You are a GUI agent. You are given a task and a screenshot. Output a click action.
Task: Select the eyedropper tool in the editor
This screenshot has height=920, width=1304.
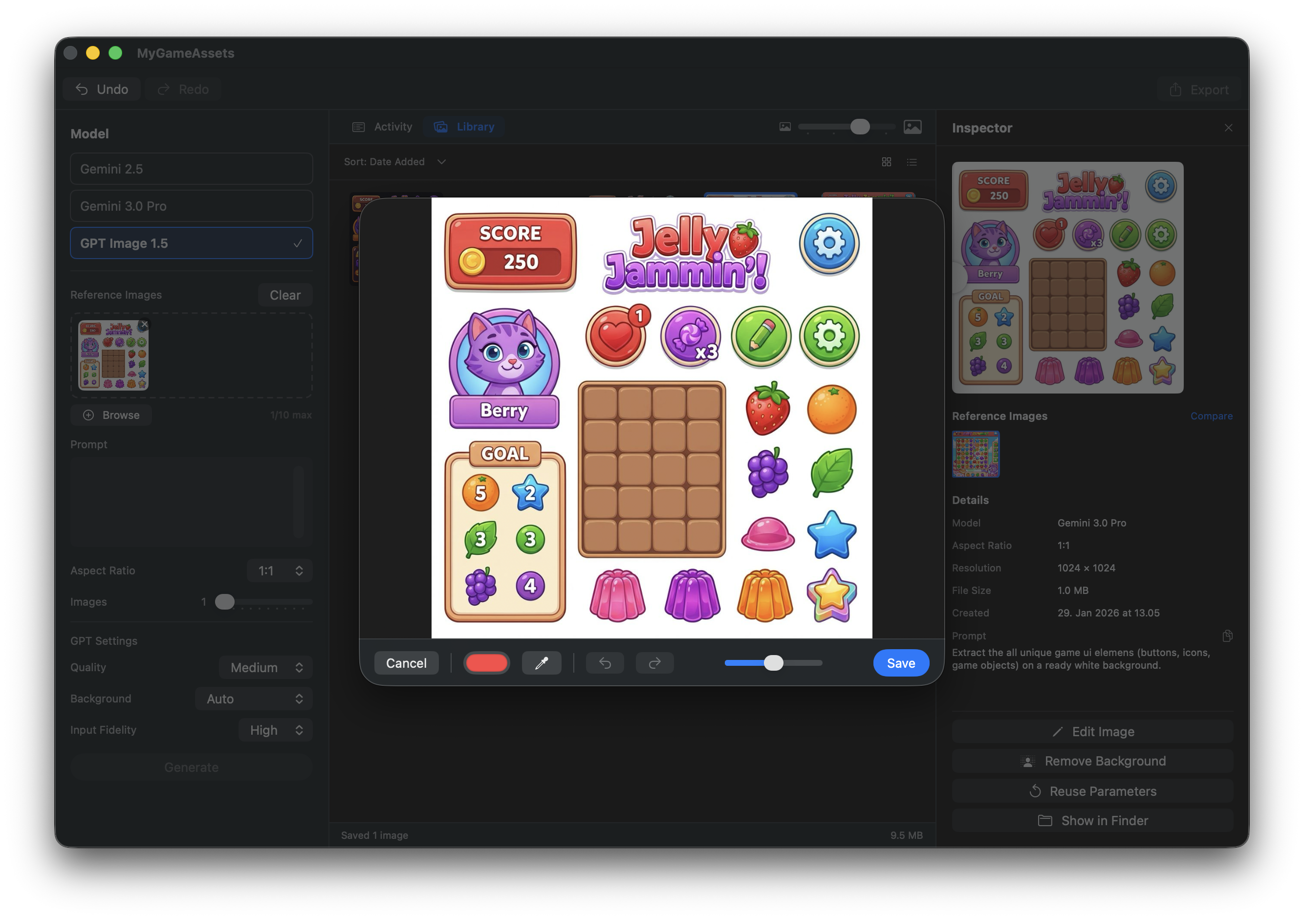point(541,663)
